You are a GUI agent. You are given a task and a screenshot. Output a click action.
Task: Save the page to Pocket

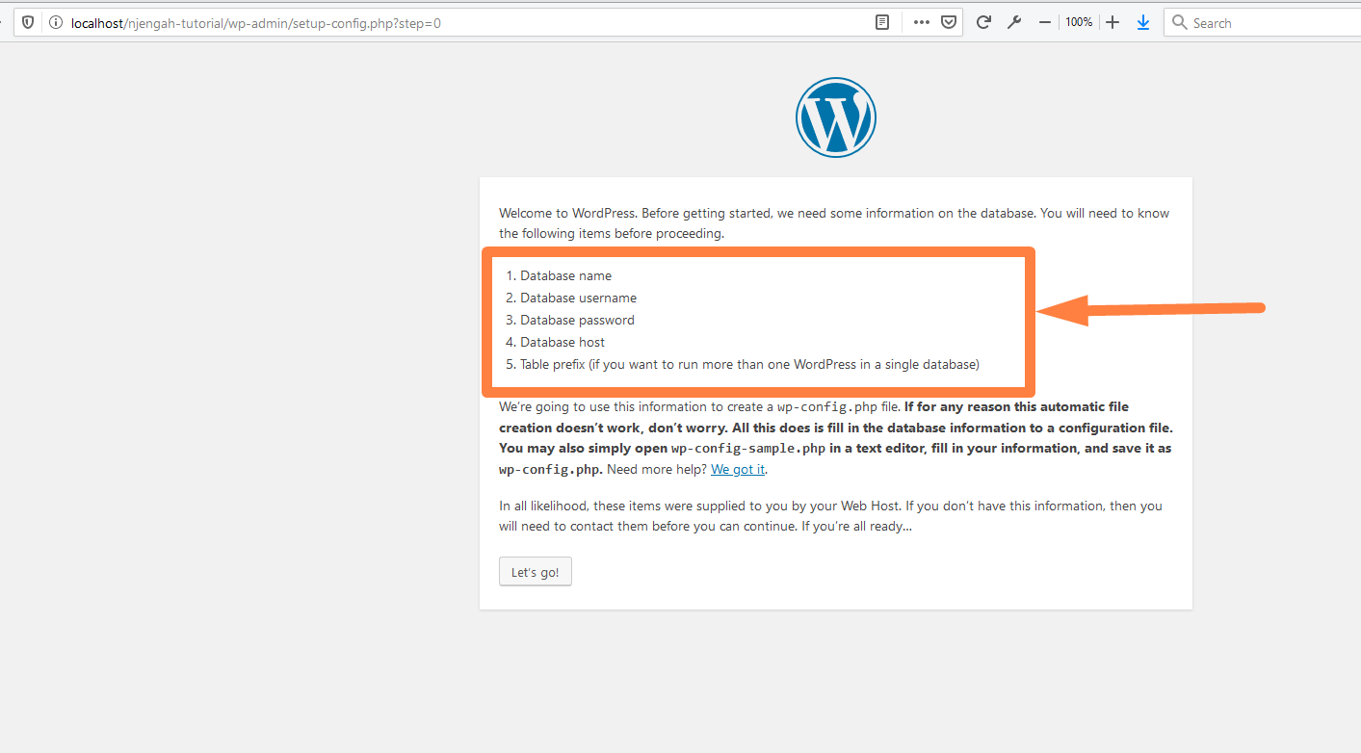click(x=949, y=21)
